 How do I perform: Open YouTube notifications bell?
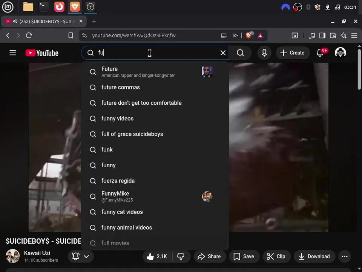pos(320,53)
